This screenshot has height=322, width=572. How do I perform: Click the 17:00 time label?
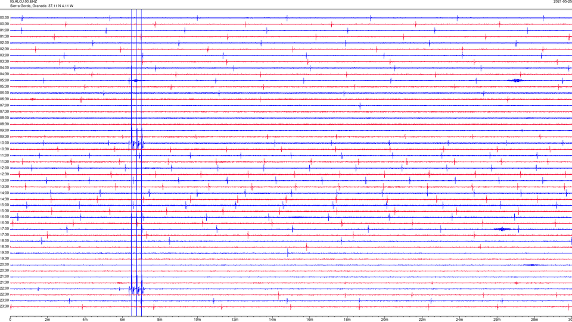5,229
